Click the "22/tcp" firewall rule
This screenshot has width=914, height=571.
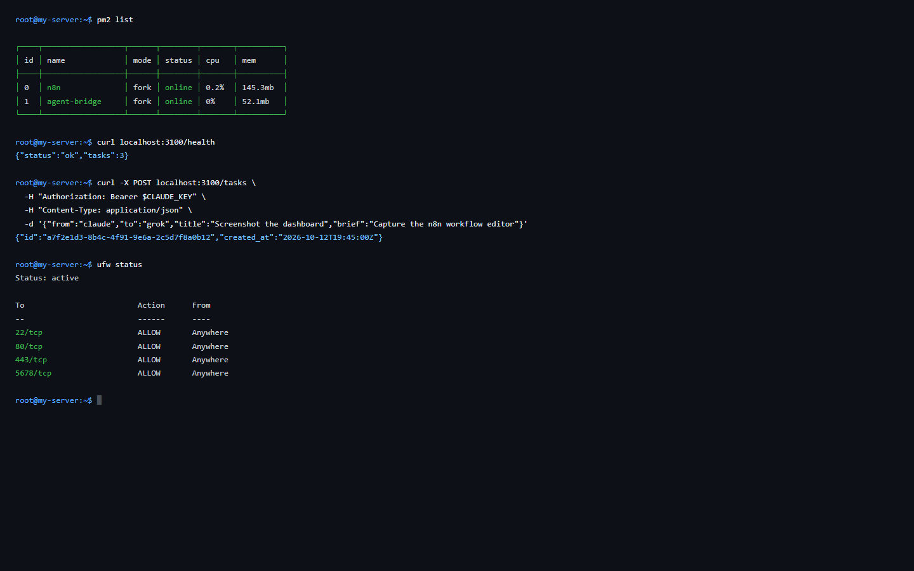29,332
